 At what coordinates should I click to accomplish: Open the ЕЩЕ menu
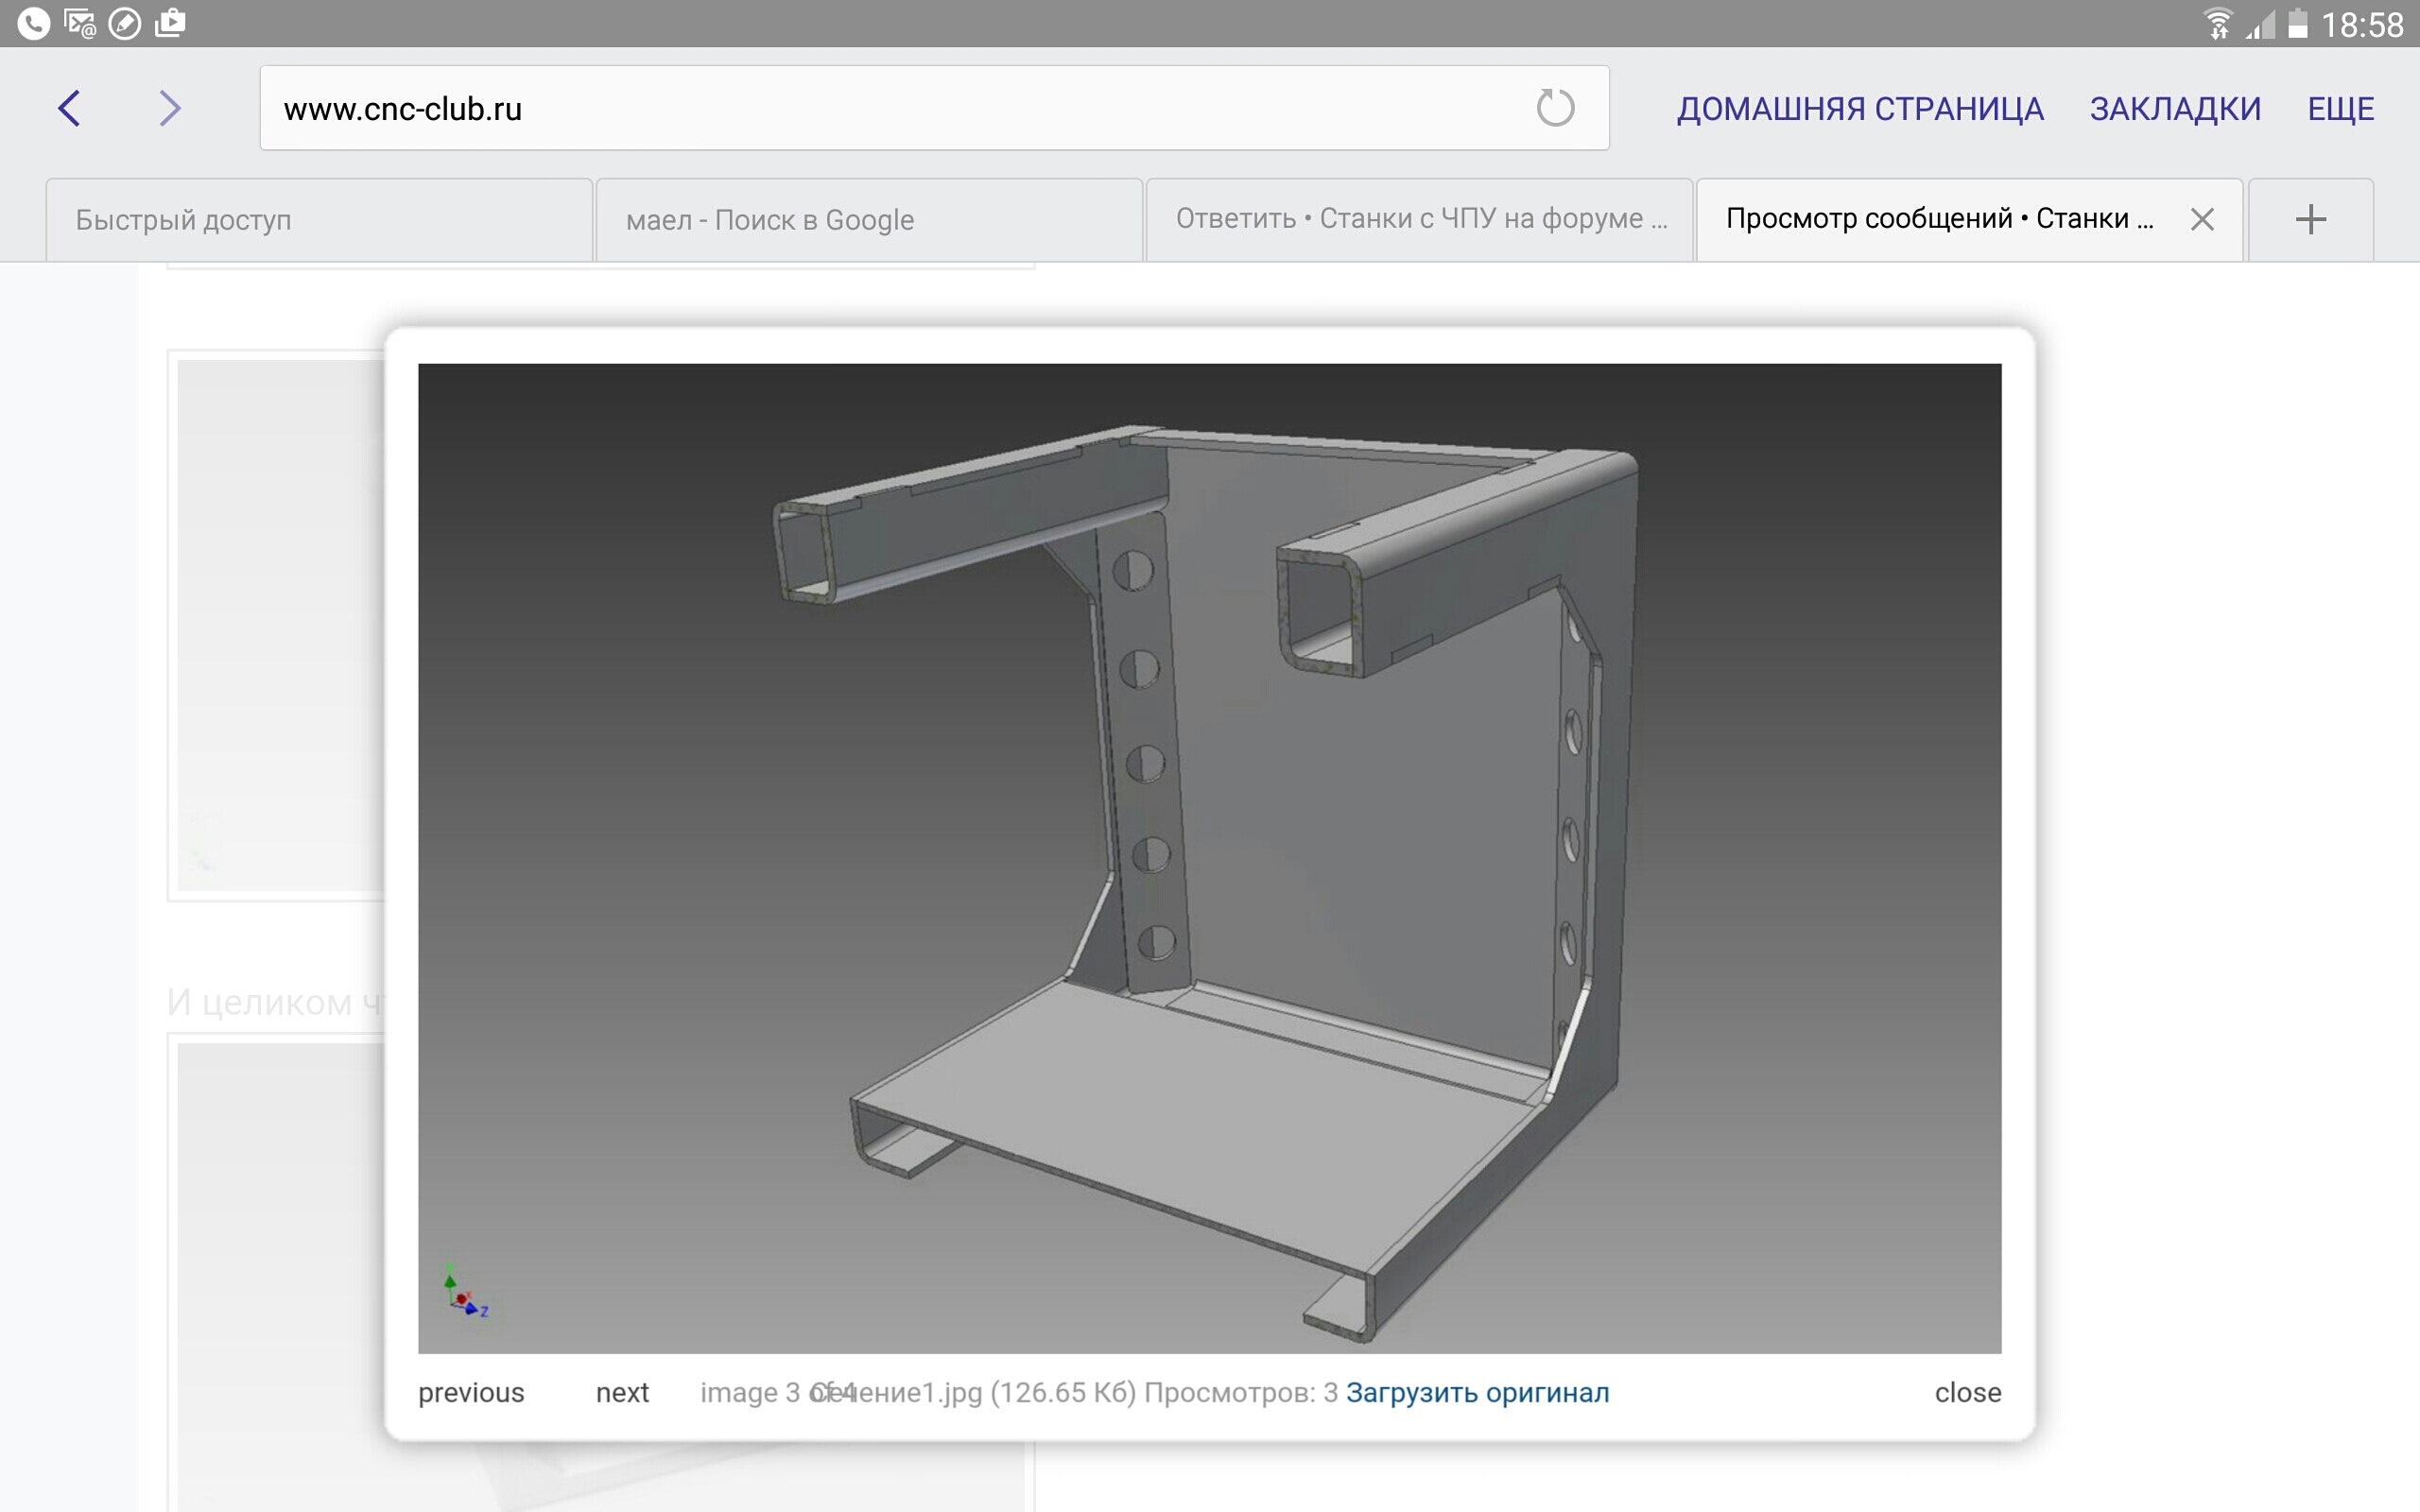pos(2340,108)
